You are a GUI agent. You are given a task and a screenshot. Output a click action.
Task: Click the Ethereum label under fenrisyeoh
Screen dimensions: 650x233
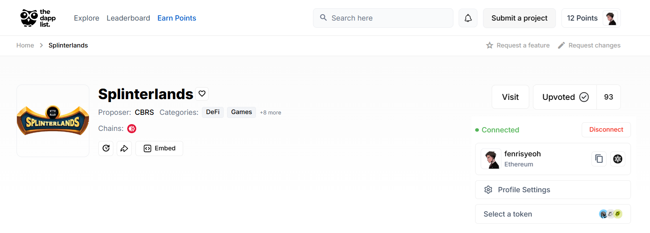pos(519,164)
